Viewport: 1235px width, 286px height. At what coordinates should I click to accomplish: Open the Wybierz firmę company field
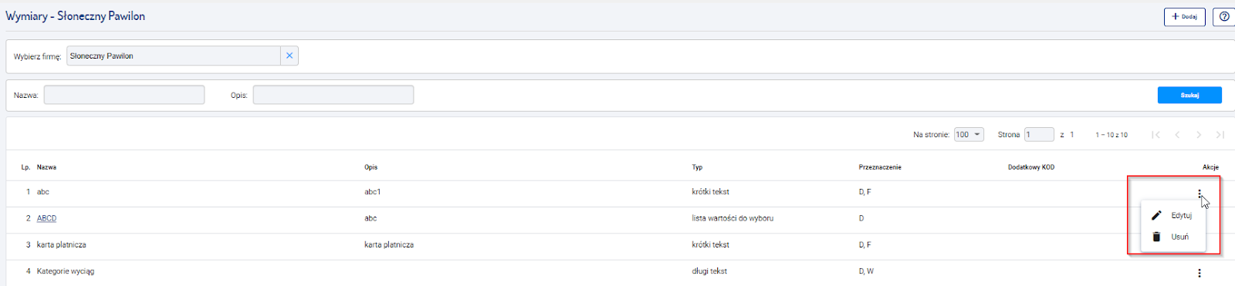point(174,56)
